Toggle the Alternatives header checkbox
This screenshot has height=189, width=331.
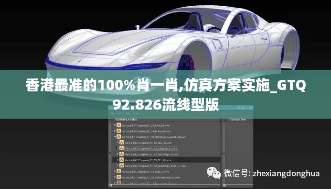click(x=225, y=120)
